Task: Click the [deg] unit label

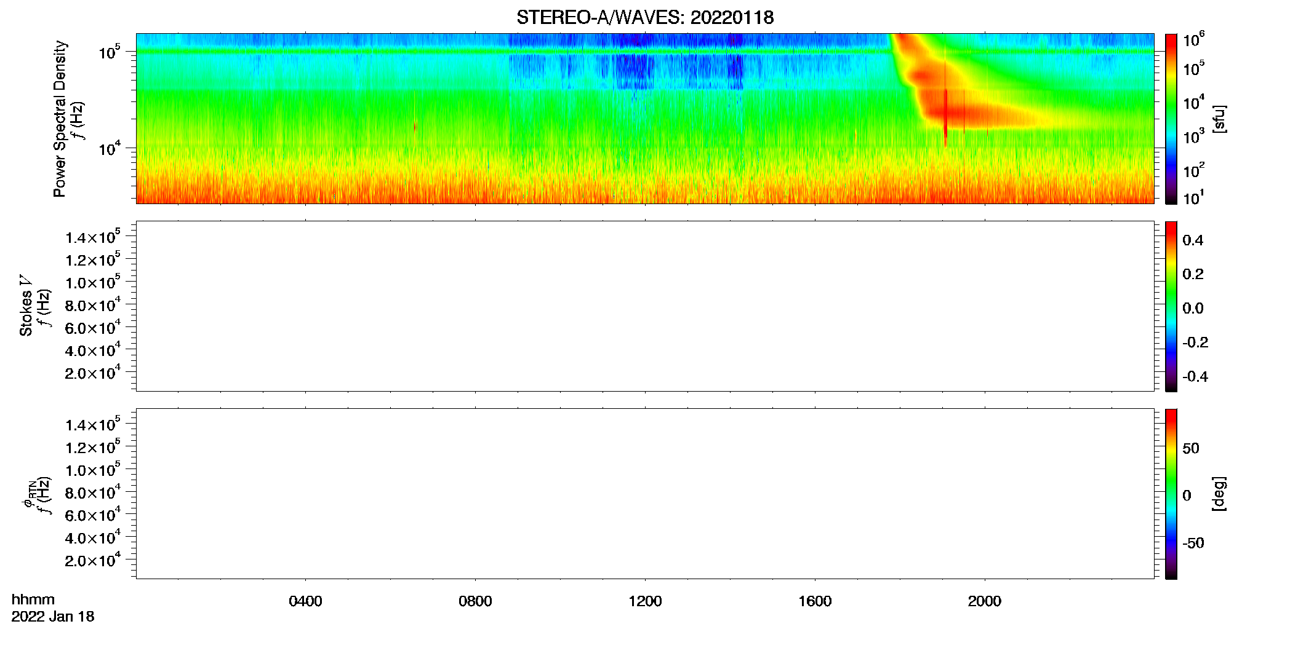Action: coord(1219,494)
